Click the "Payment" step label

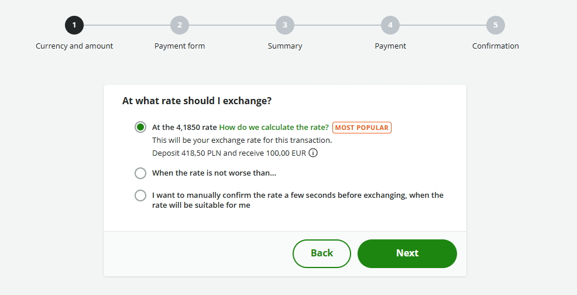coord(390,46)
